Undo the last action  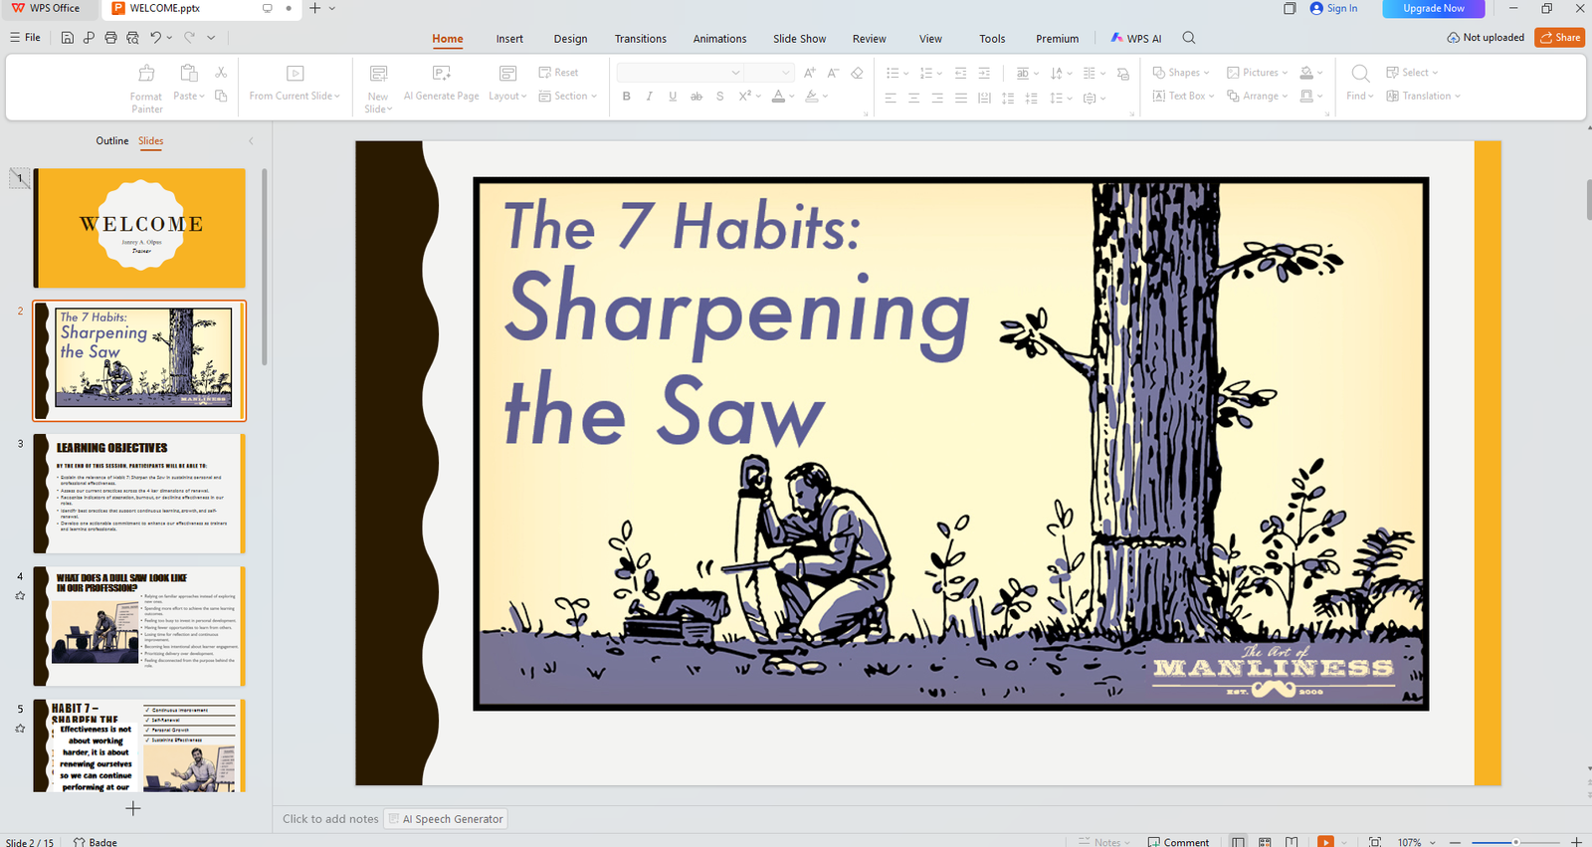pos(156,38)
